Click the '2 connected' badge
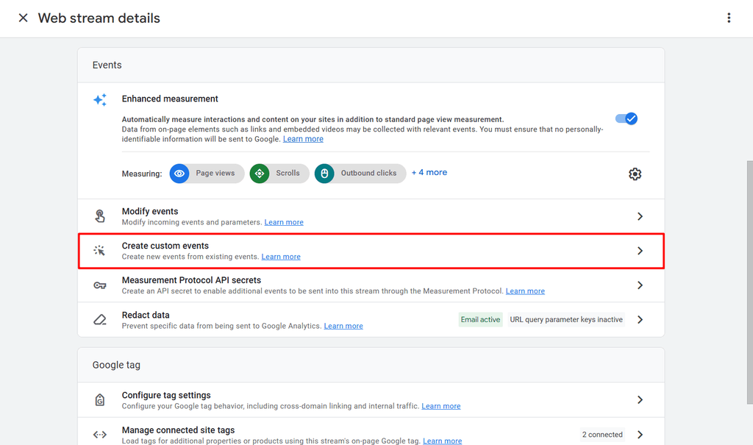Screen dimensions: 753x445 click(x=602, y=435)
